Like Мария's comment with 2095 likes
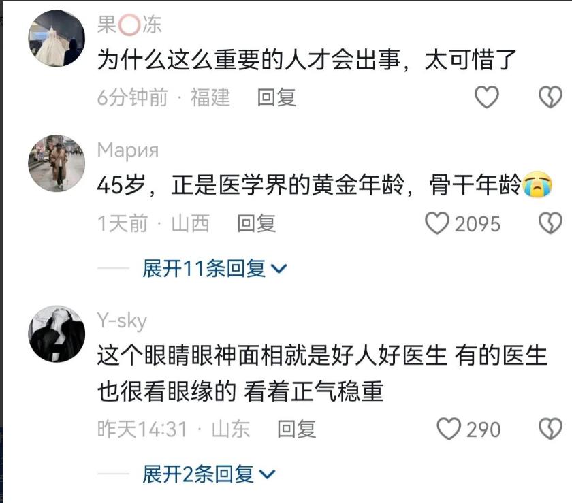 [x=437, y=223]
